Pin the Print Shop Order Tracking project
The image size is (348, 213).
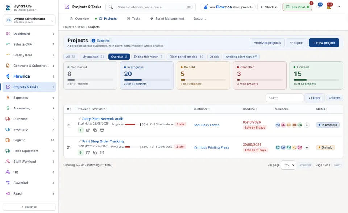80,141
